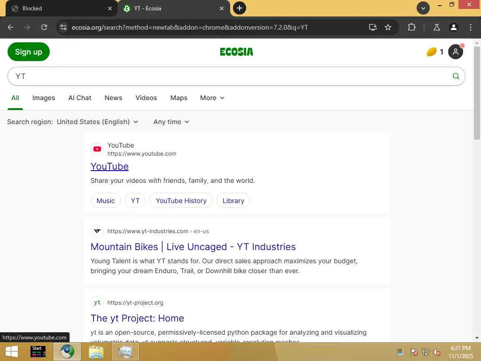Click the Ecosia logo
Image resolution: width=481 pixels, height=361 pixels.
pos(237,52)
